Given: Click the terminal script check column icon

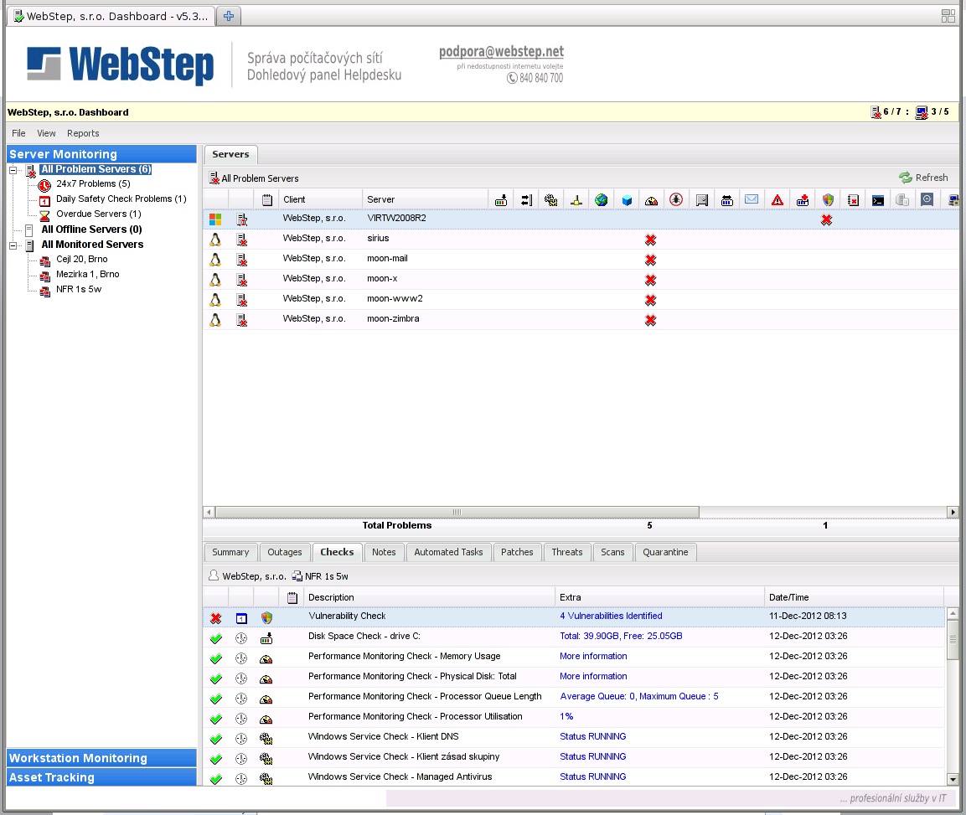Looking at the screenshot, I should (877, 200).
